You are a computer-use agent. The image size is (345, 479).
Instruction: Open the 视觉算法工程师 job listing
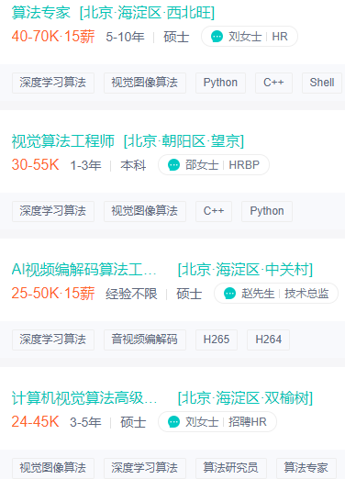point(63,141)
